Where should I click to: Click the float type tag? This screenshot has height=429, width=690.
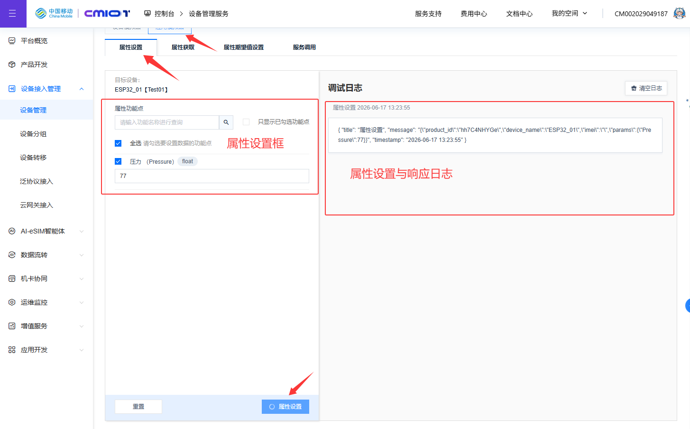coord(188,161)
